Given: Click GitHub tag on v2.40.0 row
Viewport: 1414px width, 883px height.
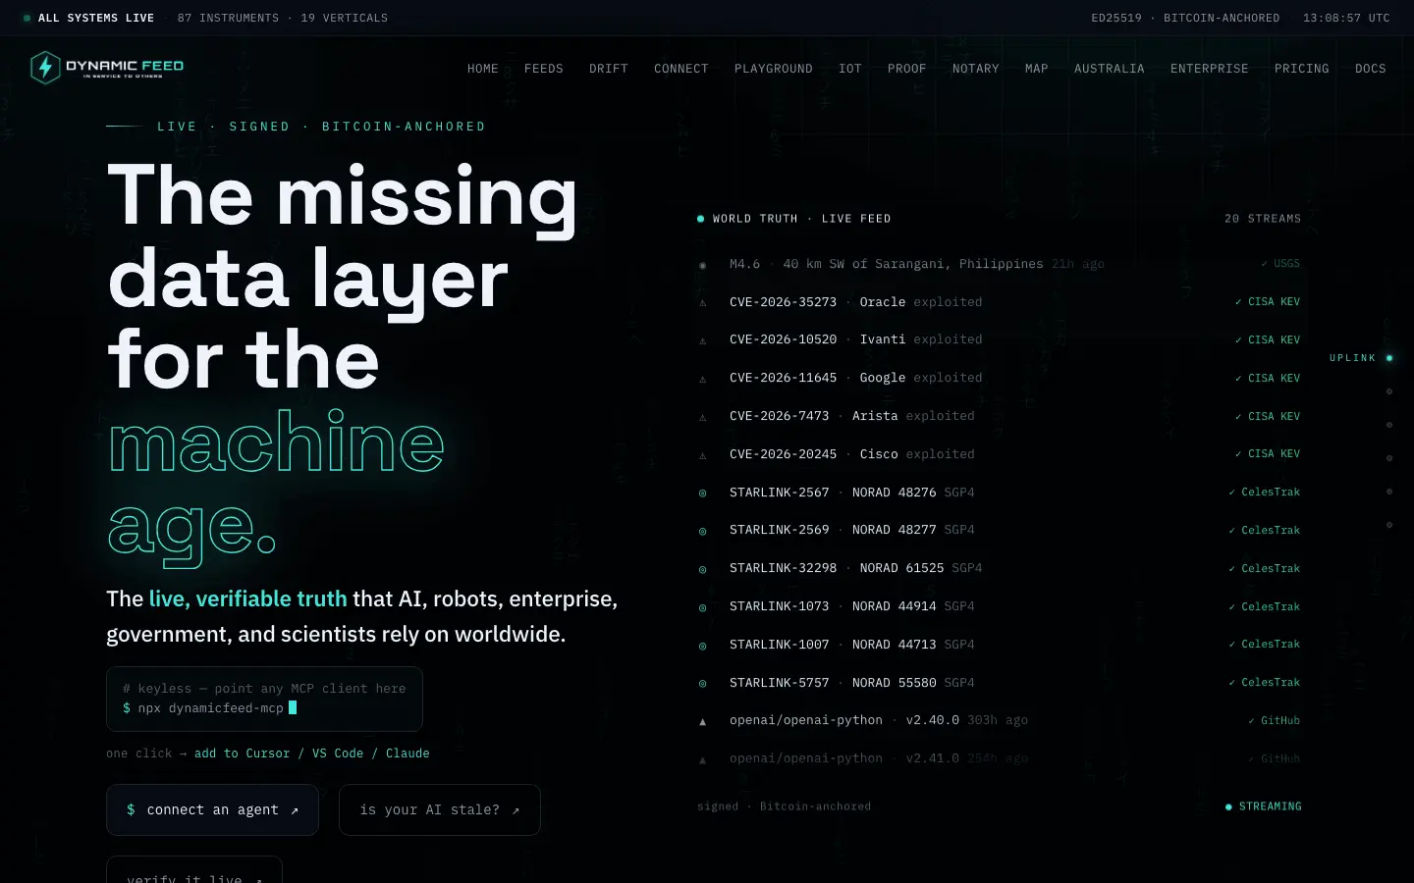Looking at the screenshot, I should (1274, 721).
